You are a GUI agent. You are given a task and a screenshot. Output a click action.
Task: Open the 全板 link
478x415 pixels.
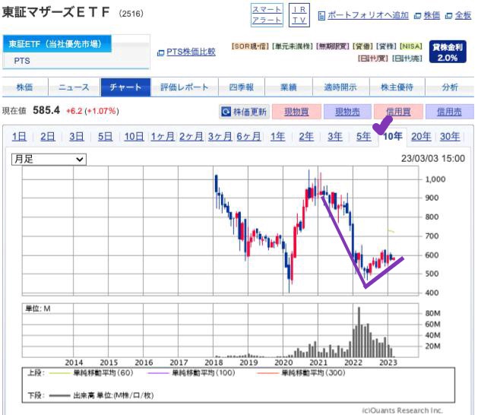tap(463, 15)
